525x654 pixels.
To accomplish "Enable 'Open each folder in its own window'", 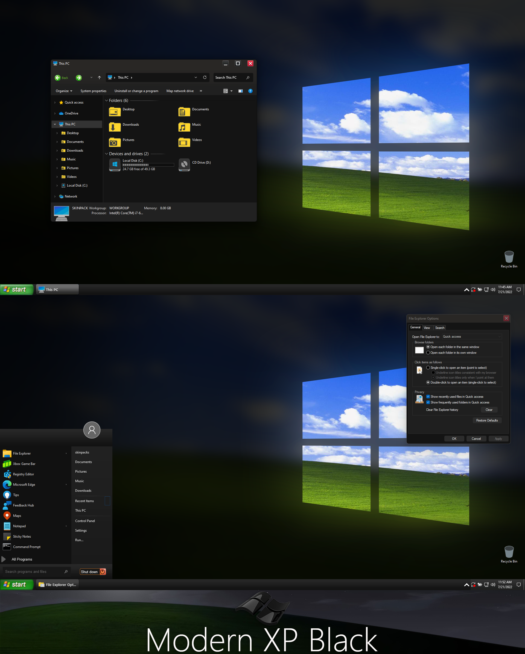I will coord(428,352).
